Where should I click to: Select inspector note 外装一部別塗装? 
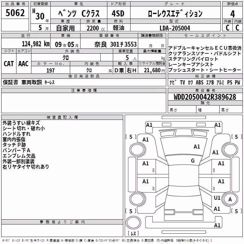[x=19, y=161]
